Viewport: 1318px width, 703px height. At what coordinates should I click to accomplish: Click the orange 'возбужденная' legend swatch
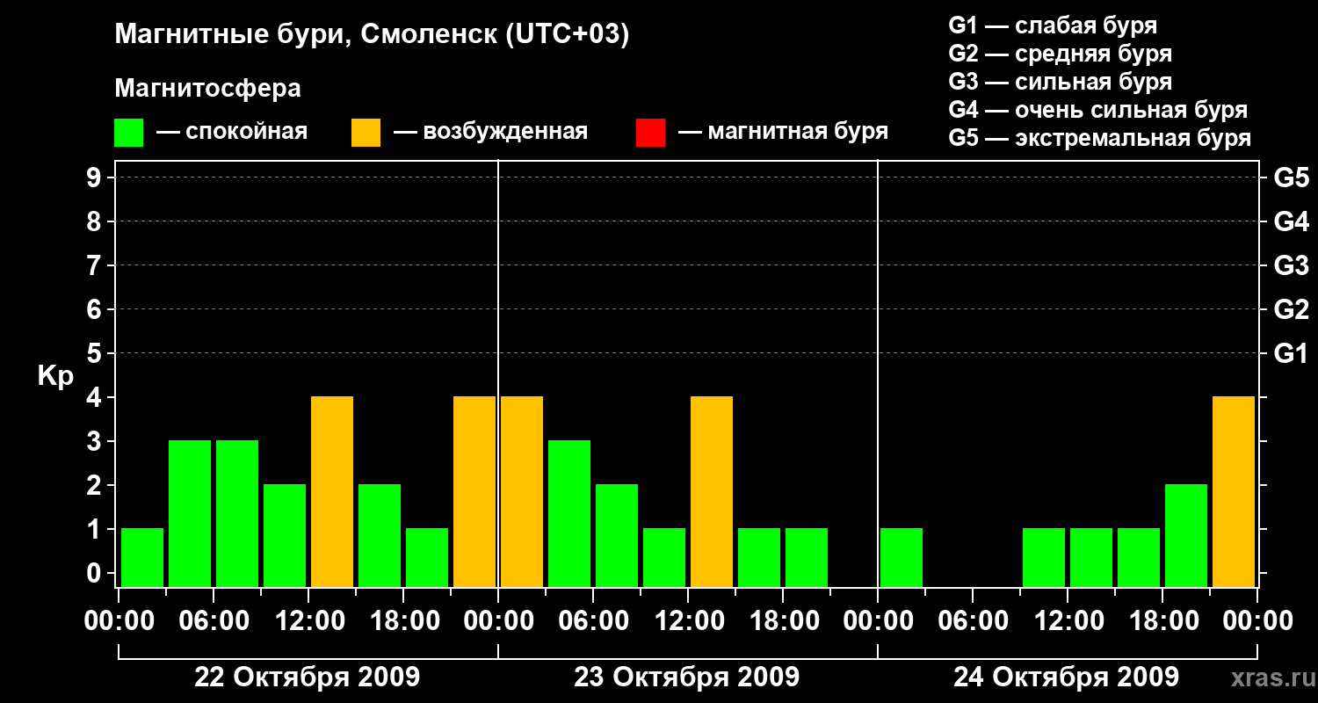point(366,133)
